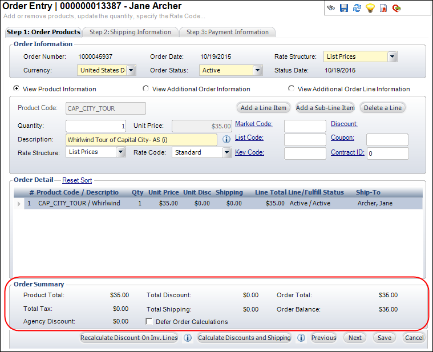This screenshot has height=352, width=433.
Task: Sort by Qty column header
Action: click(137, 192)
